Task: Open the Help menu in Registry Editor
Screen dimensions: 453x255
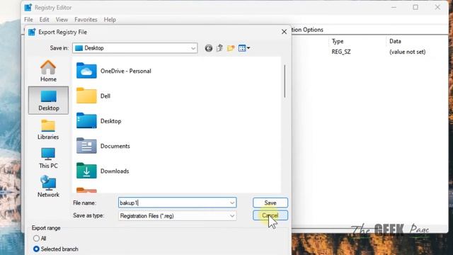Action: pos(110,20)
